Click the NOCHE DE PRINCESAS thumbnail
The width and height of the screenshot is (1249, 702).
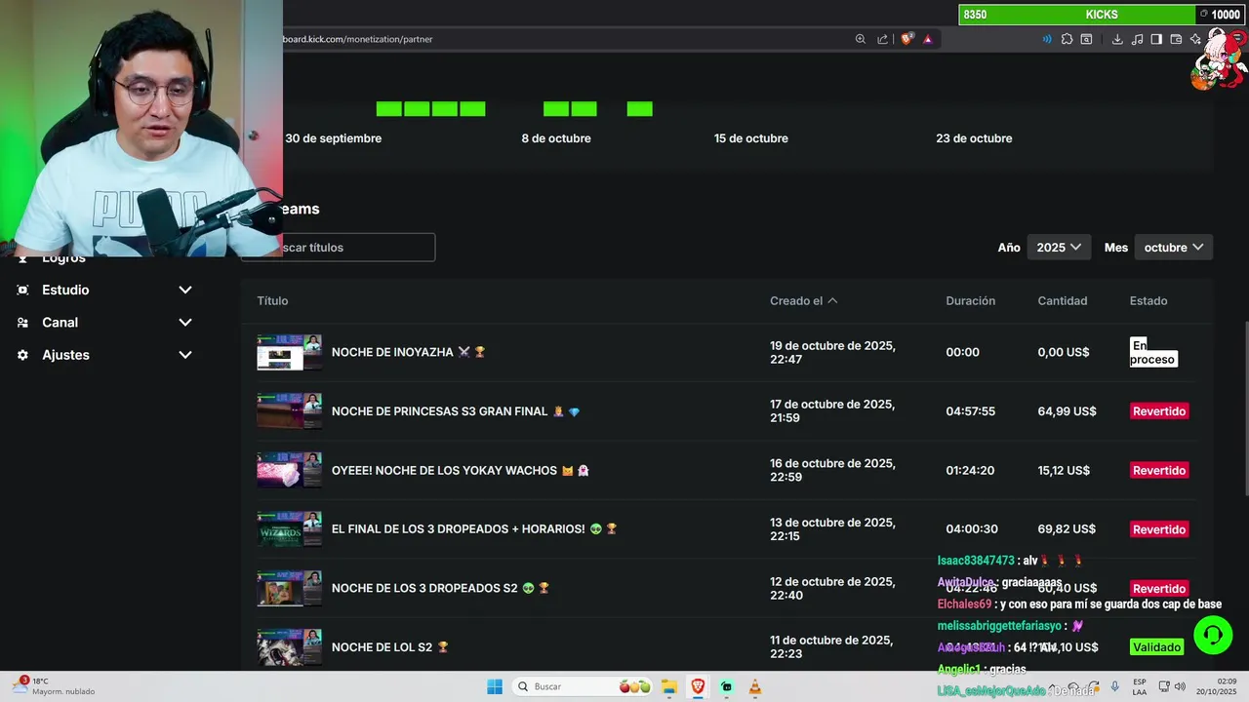pyautogui.click(x=289, y=411)
